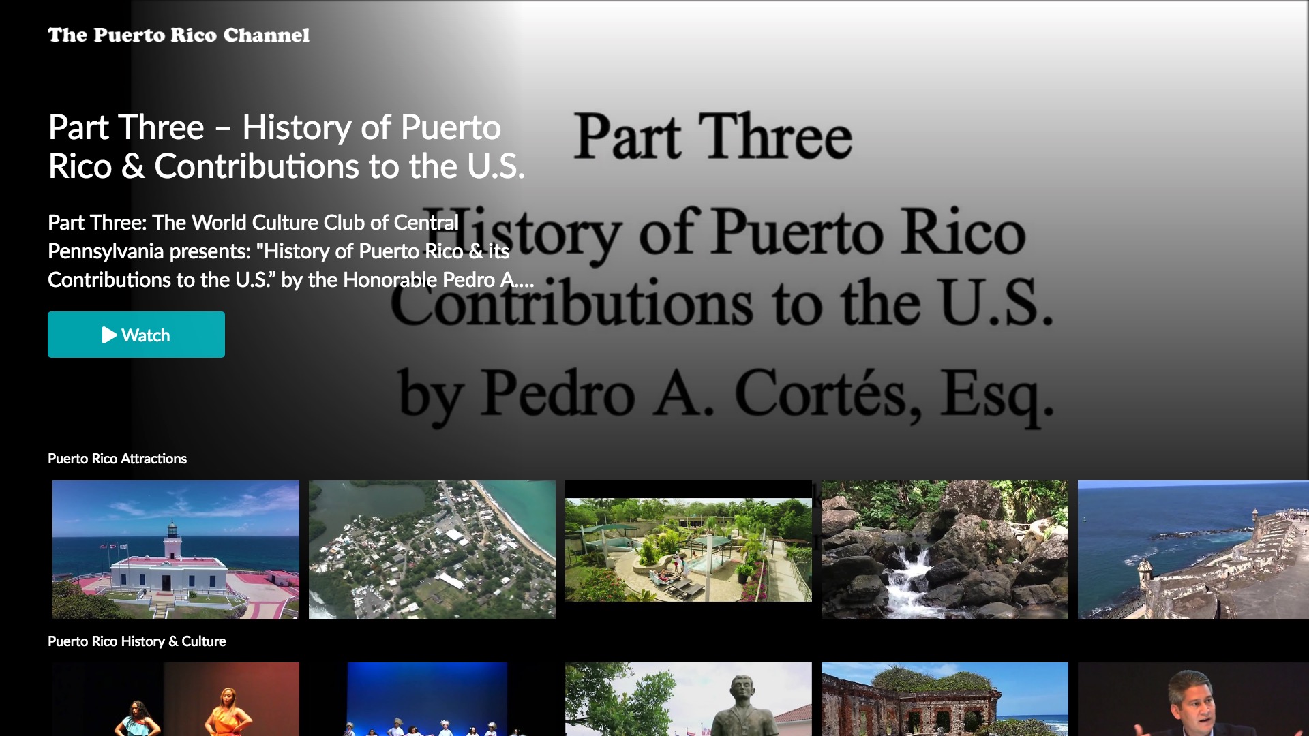This screenshot has width=1309, height=736.
Task: Open The Puerto Rico Channel logo
Action: point(179,35)
